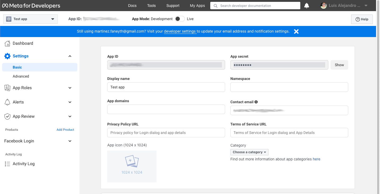Image resolution: width=380 pixels, height=194 pixels.
Task: Toggle App Mode to Live
Action: (x=180, y=19)
